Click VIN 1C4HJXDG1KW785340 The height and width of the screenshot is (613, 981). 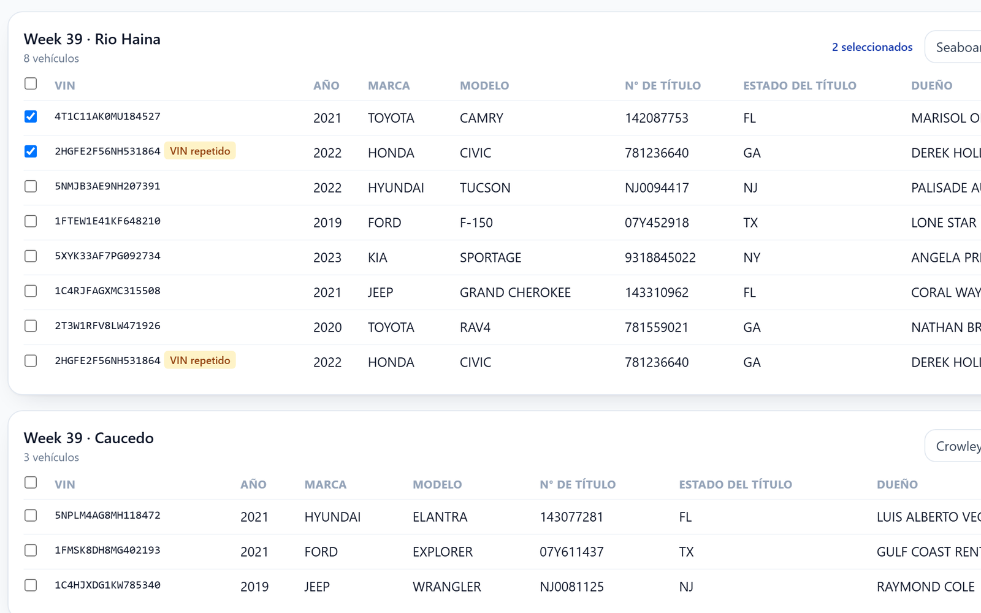107,585
